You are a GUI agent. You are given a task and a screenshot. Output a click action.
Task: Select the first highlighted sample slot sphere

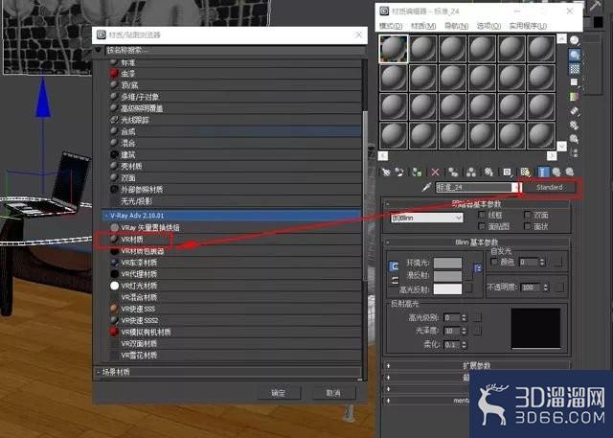(x=394, y=49)
